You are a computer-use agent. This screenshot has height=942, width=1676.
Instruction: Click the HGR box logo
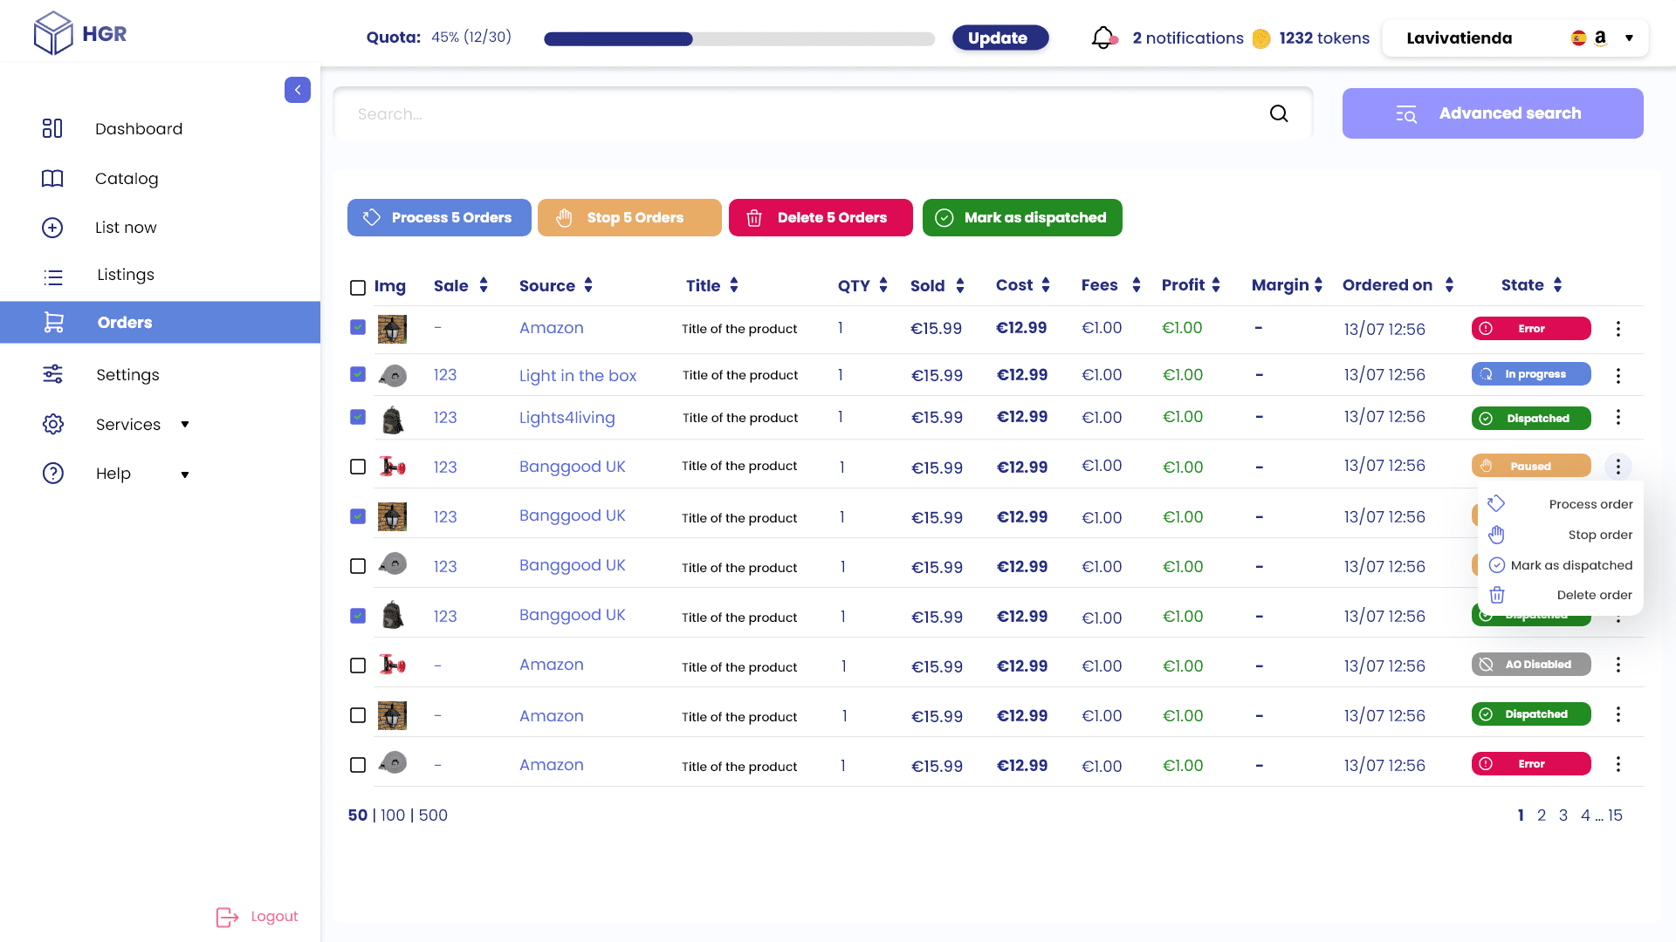[x=53, y=34]
